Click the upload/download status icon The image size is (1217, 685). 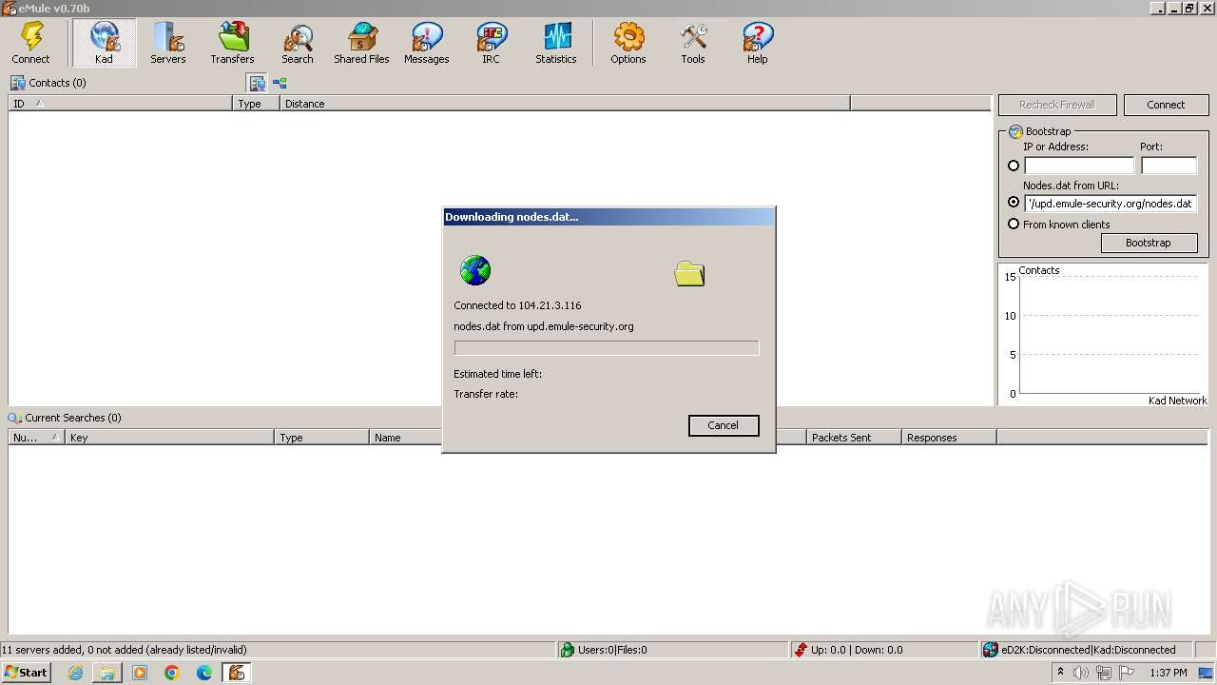(801, 650)
